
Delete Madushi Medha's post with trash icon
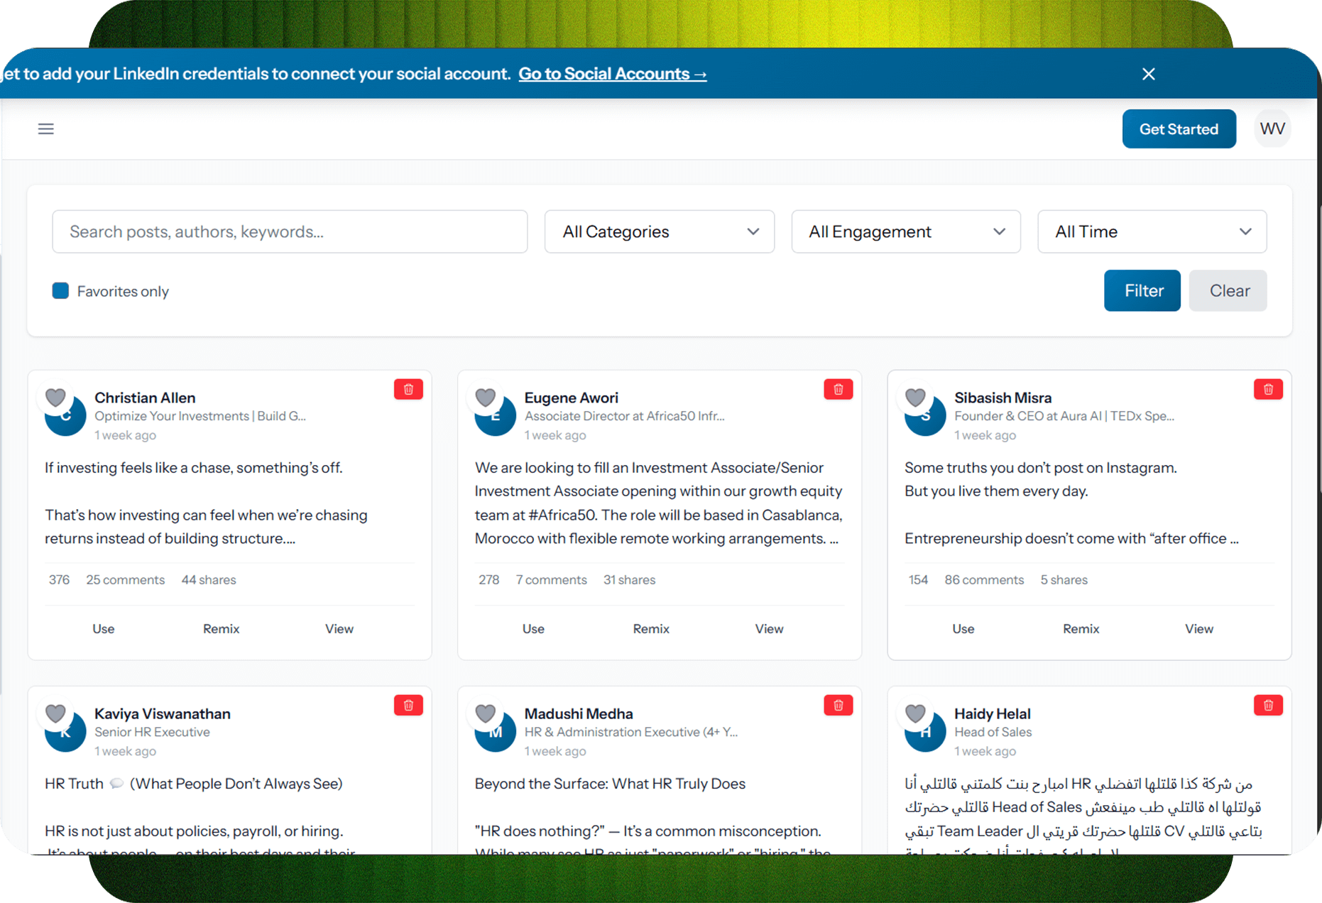(838, 705)
